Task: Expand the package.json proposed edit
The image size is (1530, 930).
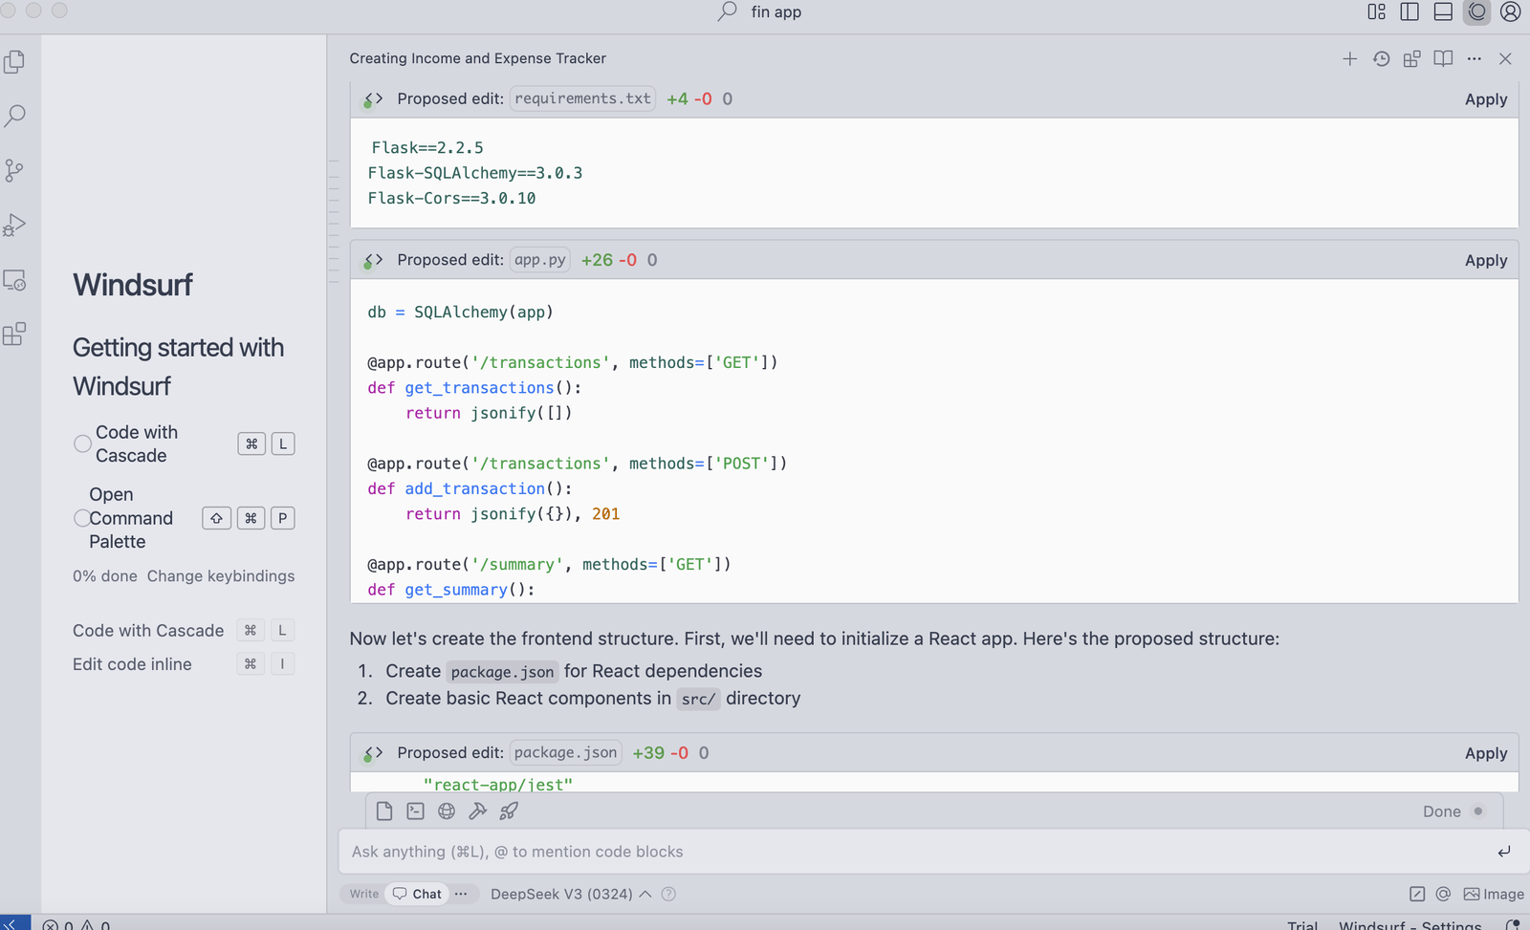Action: pyautogui.click(x=373, y=753)
